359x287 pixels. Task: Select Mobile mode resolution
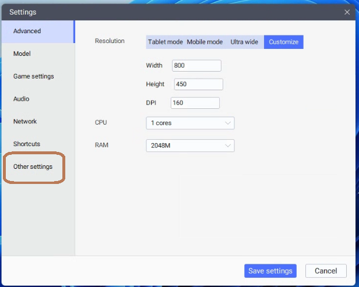point(205,42)
